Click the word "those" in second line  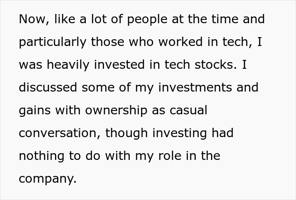(x=107, y=42)
